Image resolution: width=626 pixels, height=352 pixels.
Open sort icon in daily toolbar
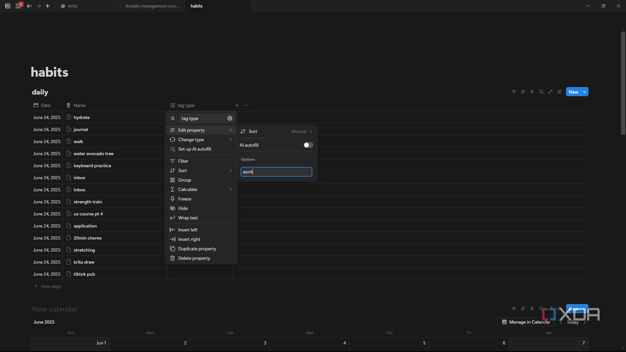coord(523,92)
